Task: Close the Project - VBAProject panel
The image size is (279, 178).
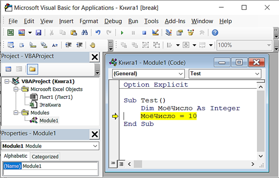Action: tap(94, 57)
